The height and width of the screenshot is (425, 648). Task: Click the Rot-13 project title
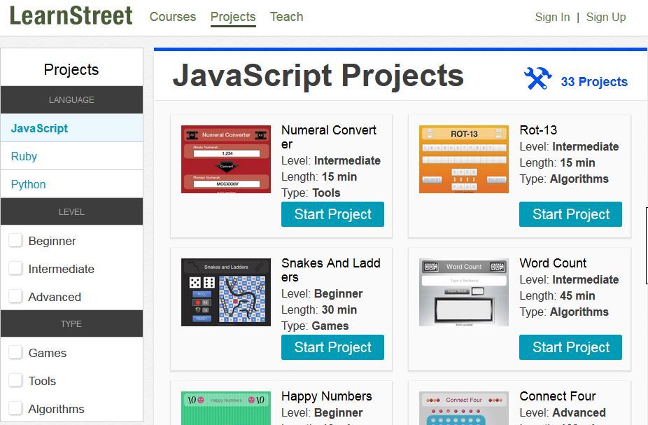[538, 130]
